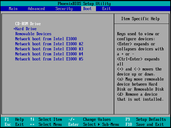Viewport: 171px width, 128px height.
Task: Click the PhoenixBIOS Setup Utility title
Action: (x=84, y=4)
